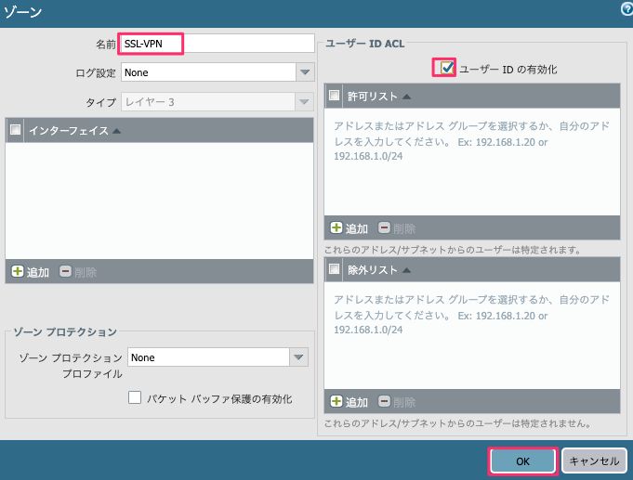
Task: Toggle the インターフェイス select-all checkbox
Action: [16, 130]
